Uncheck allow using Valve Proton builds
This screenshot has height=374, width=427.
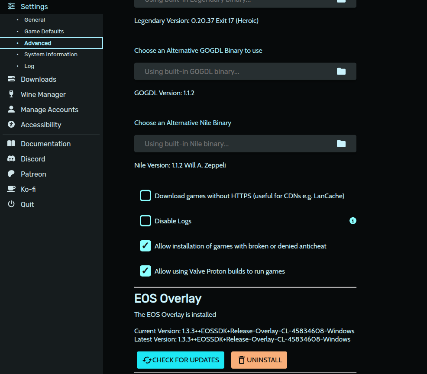point(146,271)
